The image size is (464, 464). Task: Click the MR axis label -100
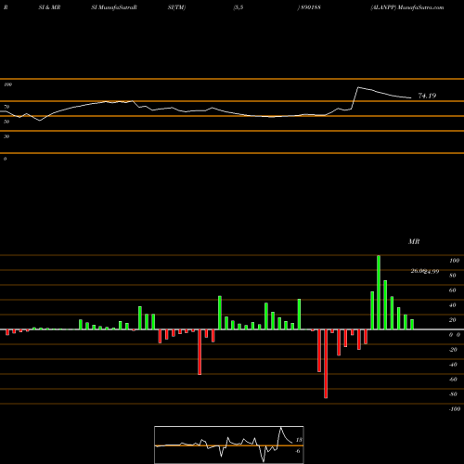[x=455, y=409]
